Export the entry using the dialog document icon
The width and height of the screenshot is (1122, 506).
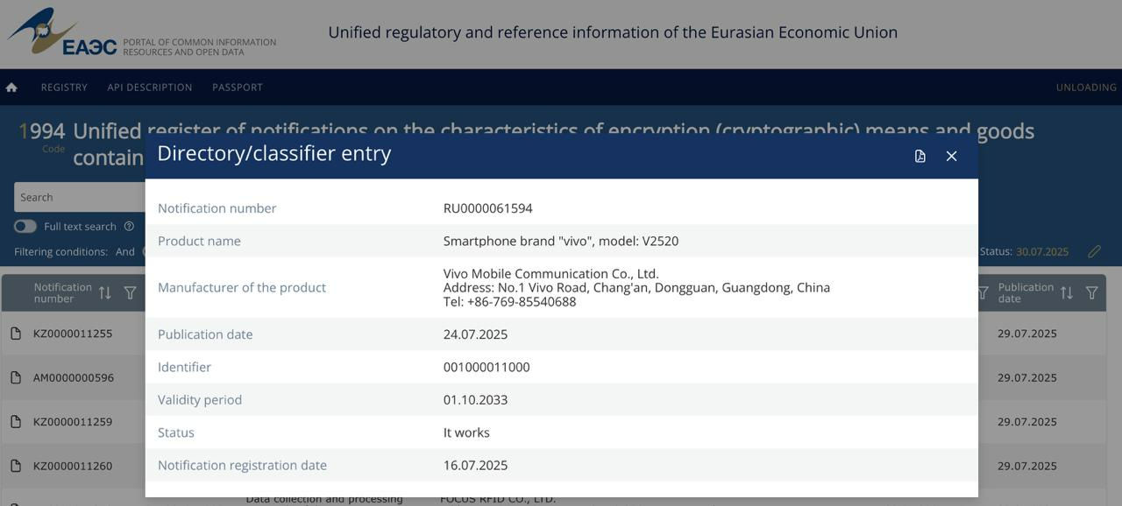tap(920, 156)
